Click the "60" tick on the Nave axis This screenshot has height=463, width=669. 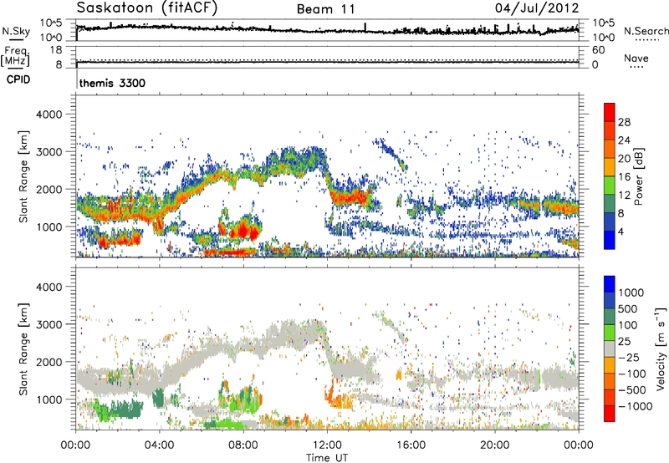598,50
